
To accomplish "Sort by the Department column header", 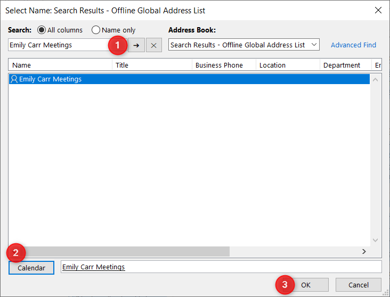I will point(345,65).
